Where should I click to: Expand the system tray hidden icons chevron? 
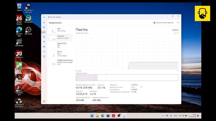point(163,116)
